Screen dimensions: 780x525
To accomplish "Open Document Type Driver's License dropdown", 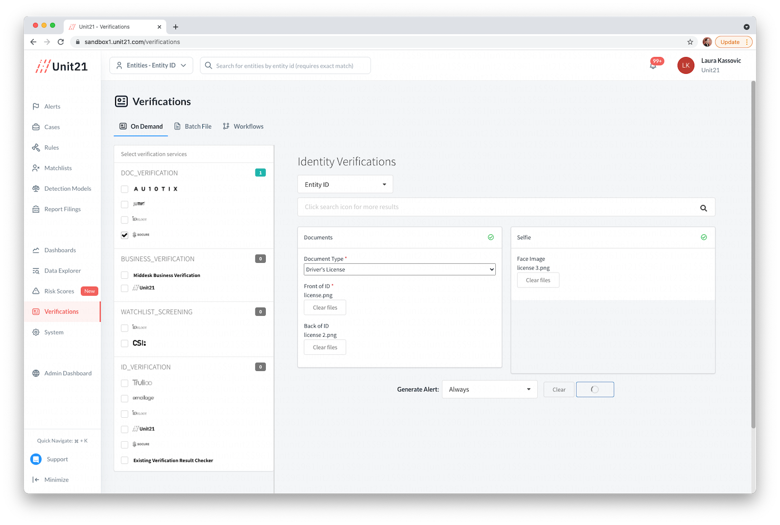I will click(x=400, y=270).
